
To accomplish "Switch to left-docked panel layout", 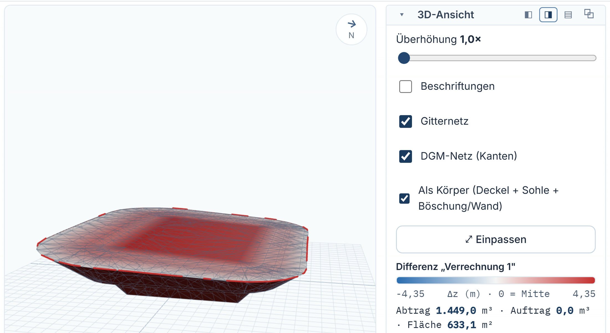I will point(528,15).
